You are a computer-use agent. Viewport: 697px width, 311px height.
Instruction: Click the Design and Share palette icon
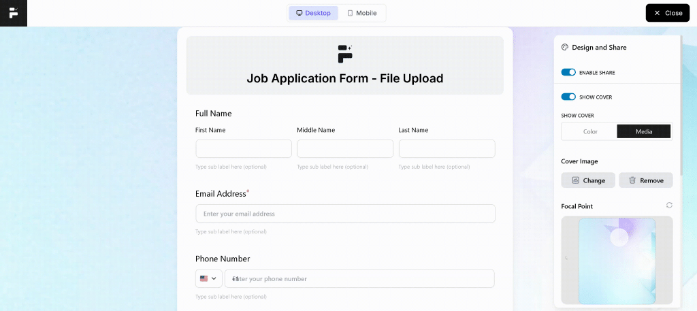pos(565,47)
